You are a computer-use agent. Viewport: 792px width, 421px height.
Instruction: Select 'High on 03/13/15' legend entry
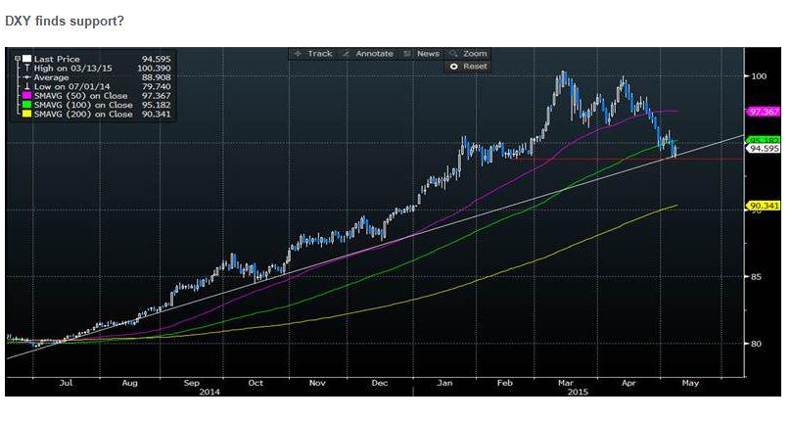[72, 69]
